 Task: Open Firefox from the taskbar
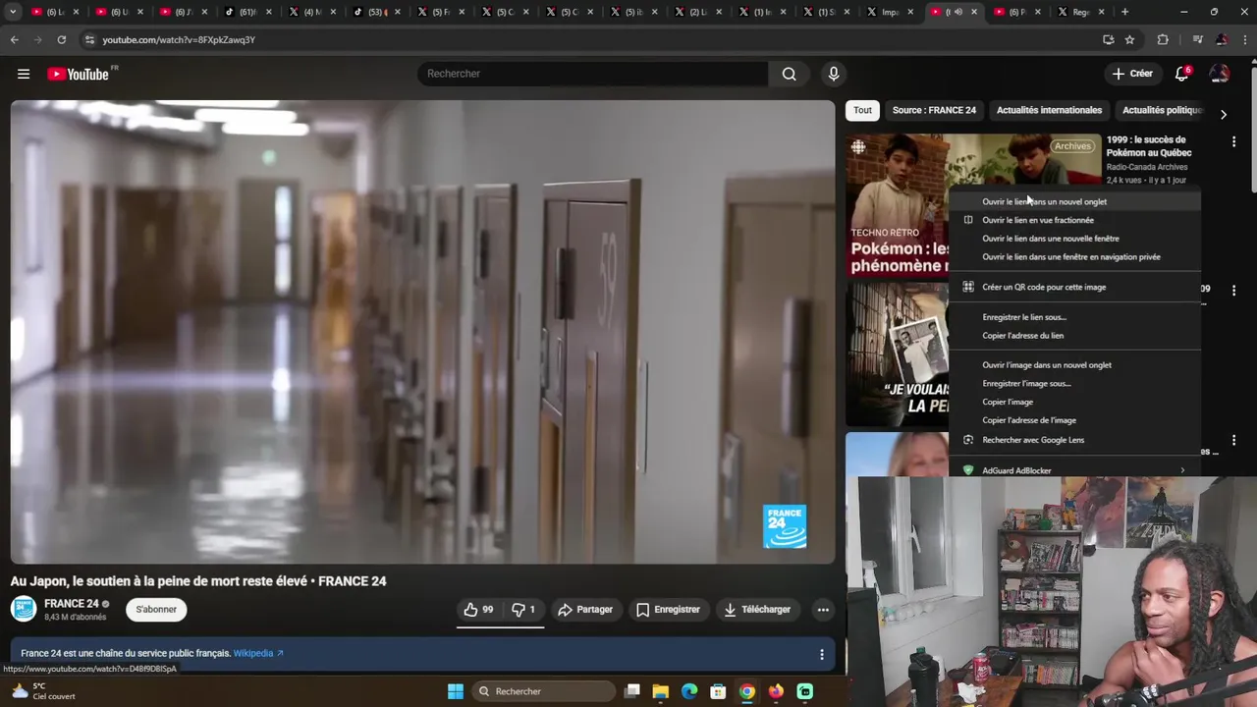pyautogui.click(x=776, y=691)
